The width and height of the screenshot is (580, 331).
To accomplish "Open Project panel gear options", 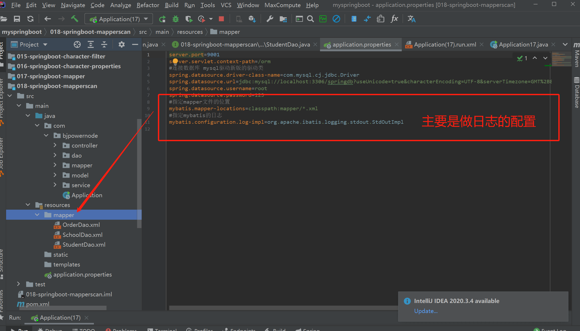I will tap(121, 44).
